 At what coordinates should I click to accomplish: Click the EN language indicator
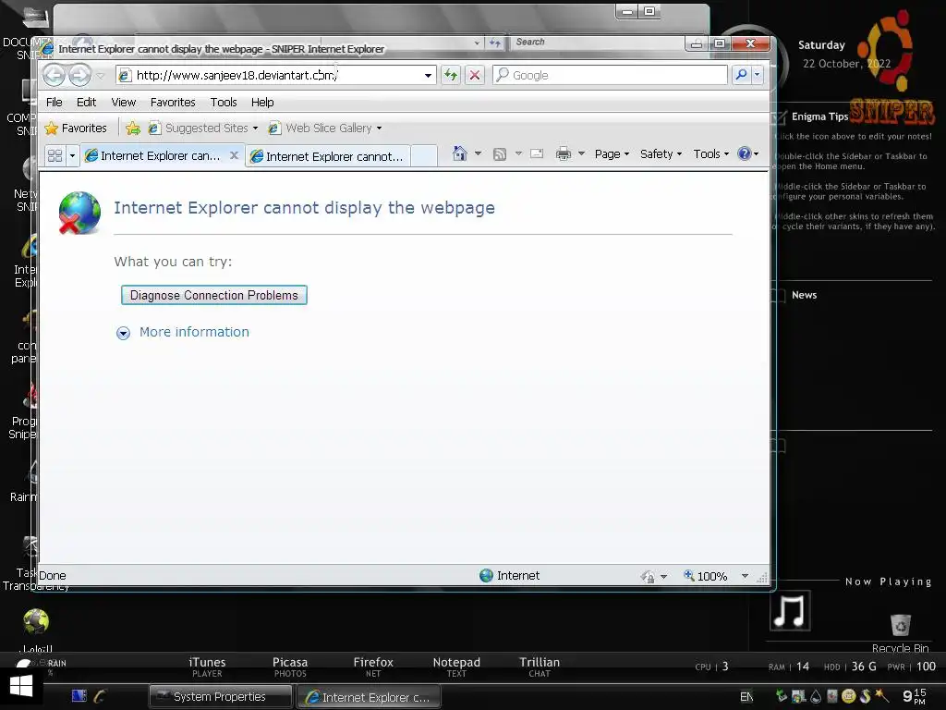point(746,697)
